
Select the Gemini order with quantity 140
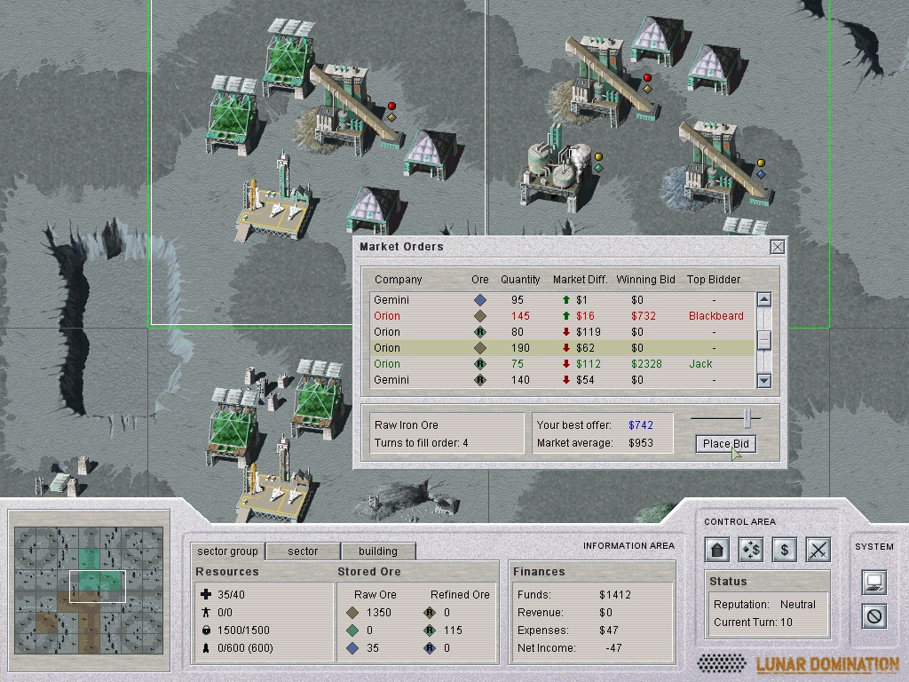[561, 380]
